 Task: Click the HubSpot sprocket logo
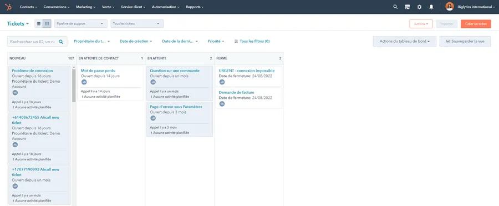(x=8, y=7)
